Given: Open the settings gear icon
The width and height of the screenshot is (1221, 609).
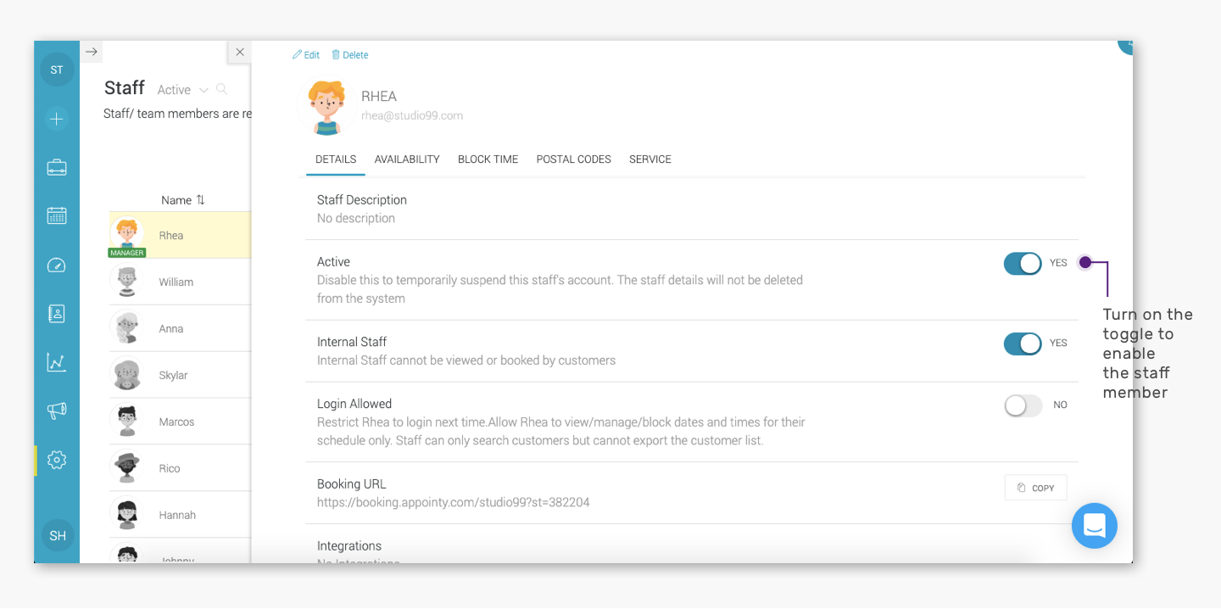Looking at the screenshot, I should click(x=57, y=460).
